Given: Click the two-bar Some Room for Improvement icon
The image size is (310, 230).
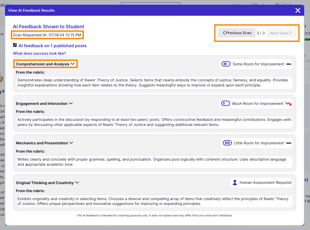Looking at the screenshot, I should pyautogui.click(x=226, y=64).
